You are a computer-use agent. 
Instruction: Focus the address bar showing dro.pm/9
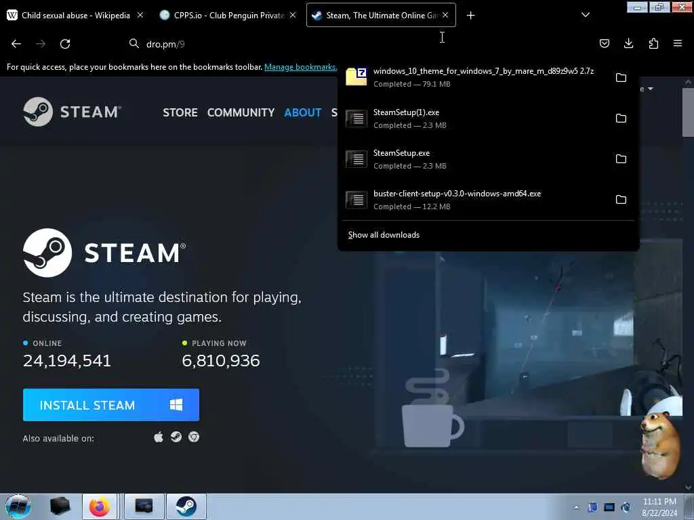tap(354, 44)
